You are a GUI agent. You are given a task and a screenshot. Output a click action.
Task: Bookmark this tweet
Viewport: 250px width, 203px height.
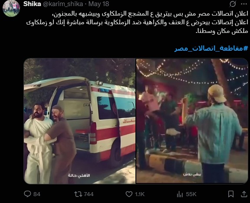coord(231,194)
